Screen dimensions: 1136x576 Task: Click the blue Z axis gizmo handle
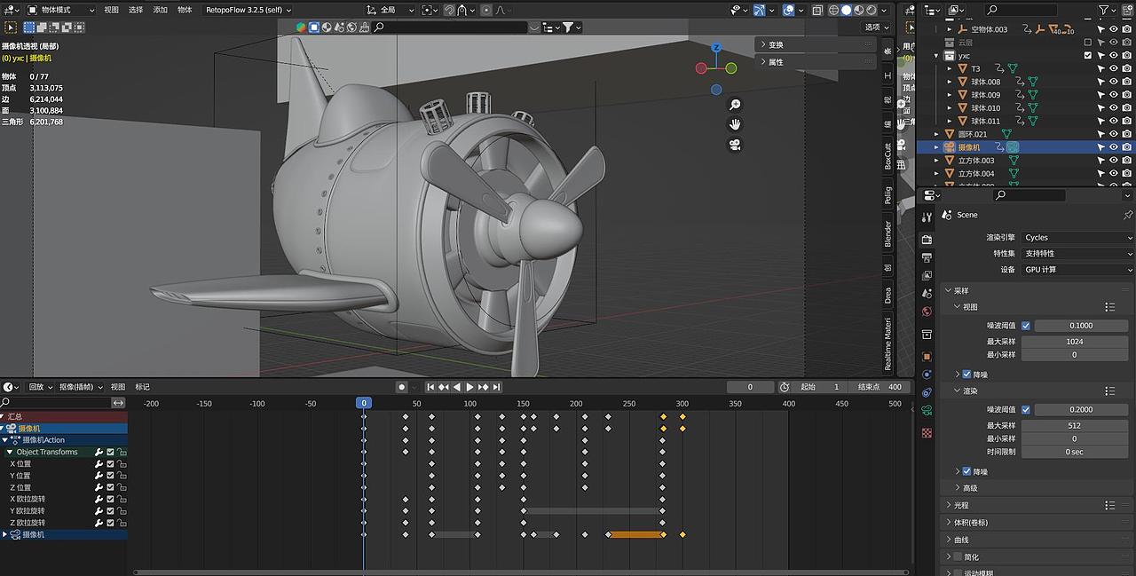tap(716, 47)
